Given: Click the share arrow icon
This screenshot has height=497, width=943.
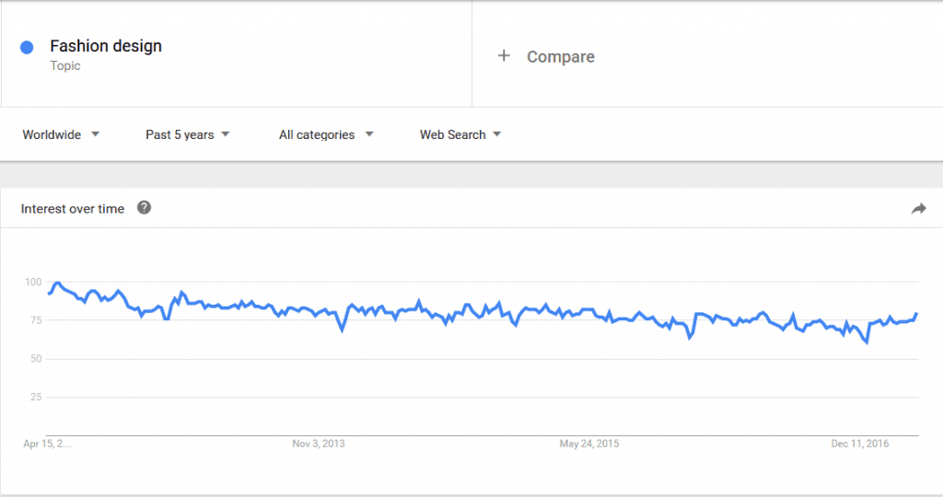Looking at the screenshot, I should [918, 209].
